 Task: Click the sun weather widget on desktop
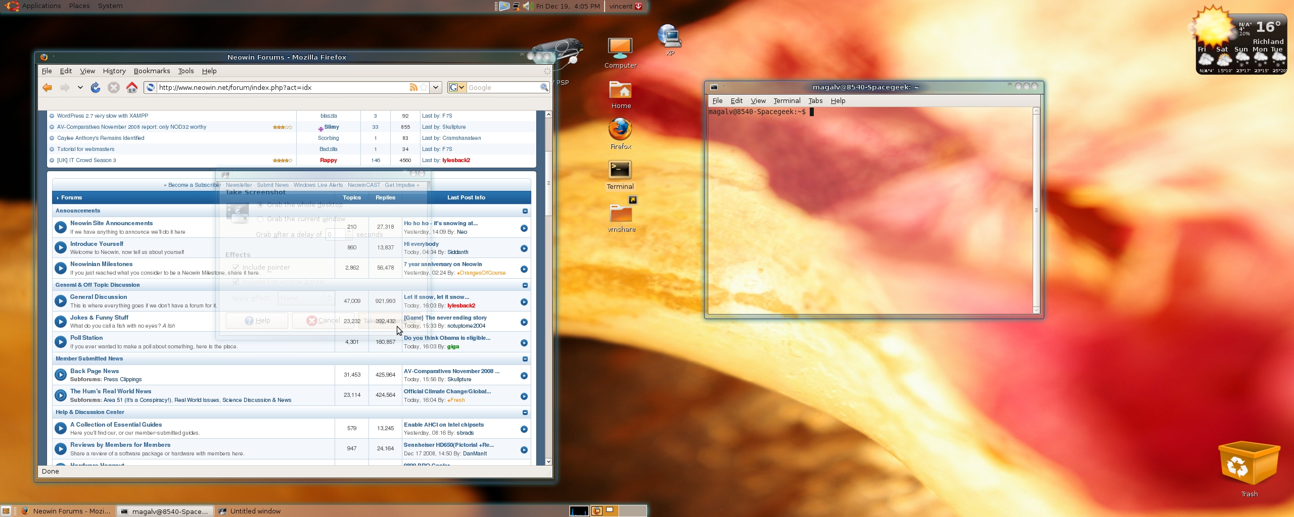[1213, 28]
